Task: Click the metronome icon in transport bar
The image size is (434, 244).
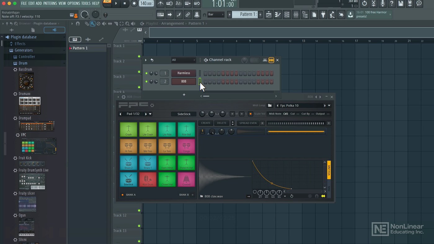Action: coord(160,3)
